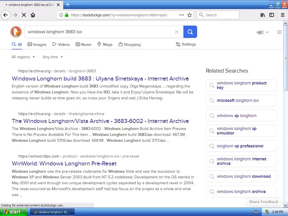Screen dimensions: 288x216
Task: Click archive.org longhorn-3683 URL breadcrumb
Action: click(57, 71)
